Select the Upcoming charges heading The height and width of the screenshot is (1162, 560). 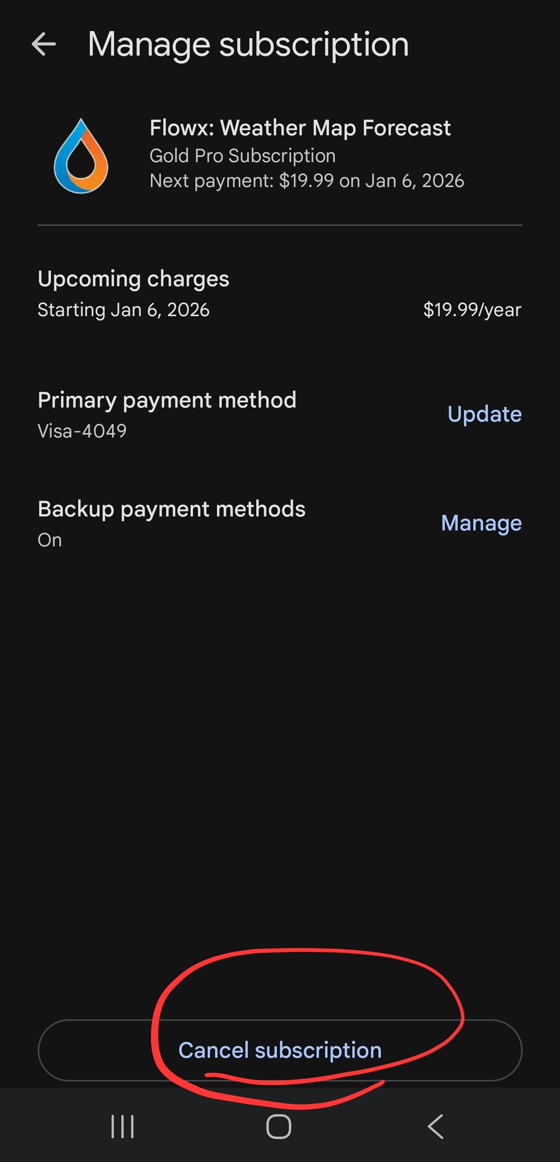[133, 279]
